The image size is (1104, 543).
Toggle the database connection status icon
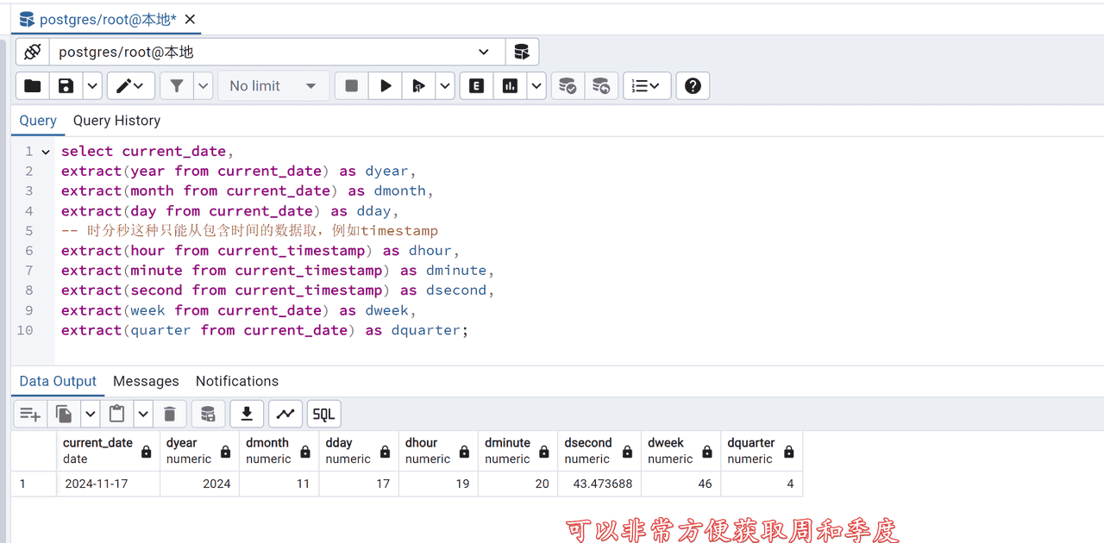[33, 52]
